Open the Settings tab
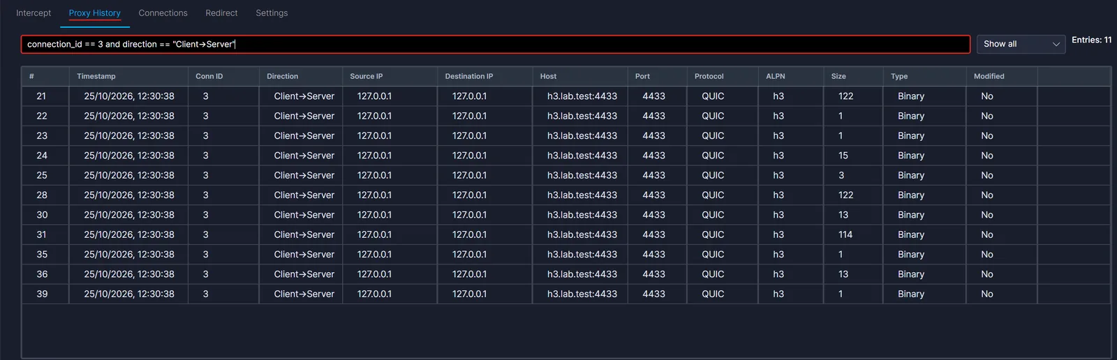The image size is (1117, 360). pyautogui.click(x=272, y=13)
